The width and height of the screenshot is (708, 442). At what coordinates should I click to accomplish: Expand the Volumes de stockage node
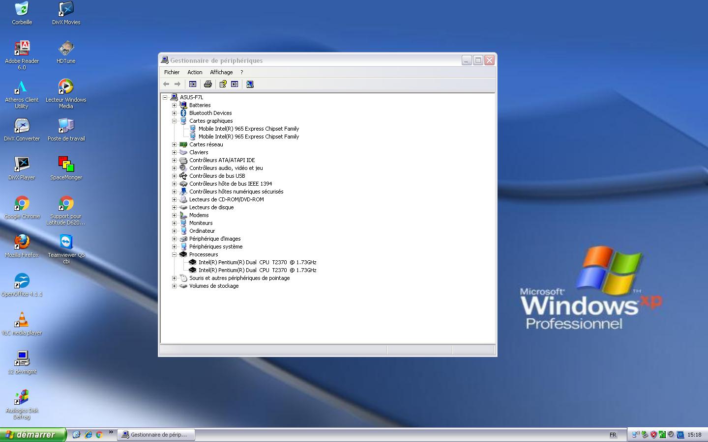click(174, 286)
